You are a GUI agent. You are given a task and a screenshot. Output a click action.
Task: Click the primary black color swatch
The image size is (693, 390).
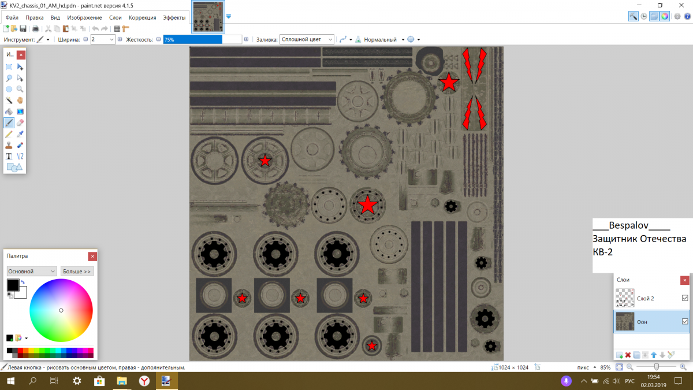[x=12, y=285]
